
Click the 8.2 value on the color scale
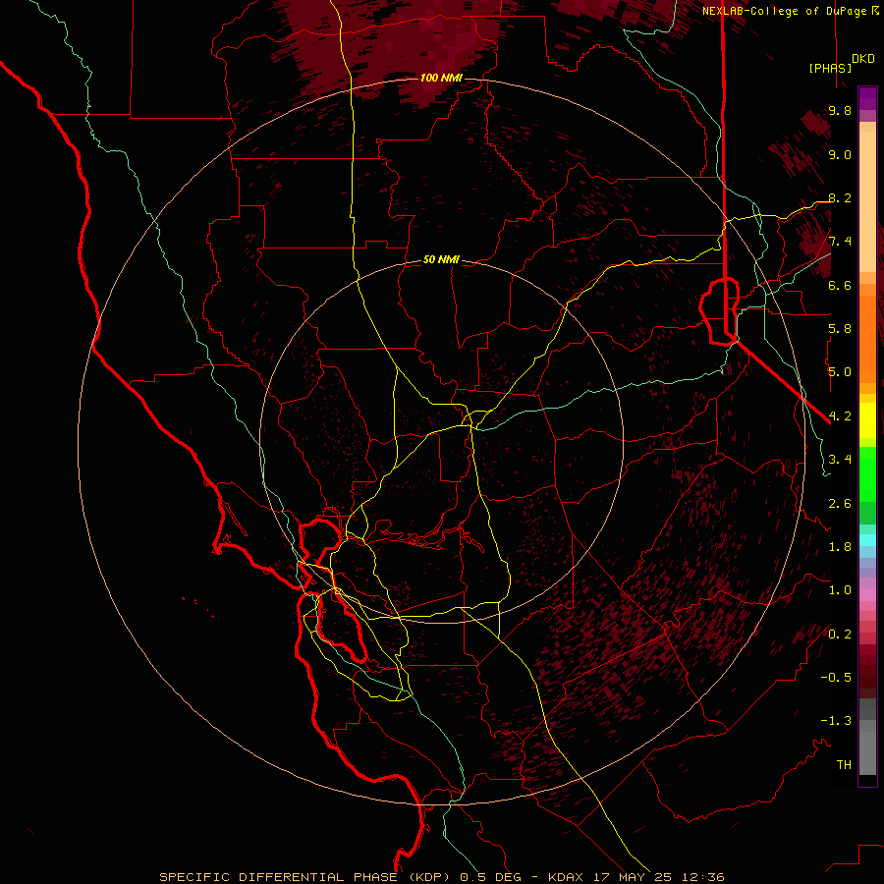[840, 197]
